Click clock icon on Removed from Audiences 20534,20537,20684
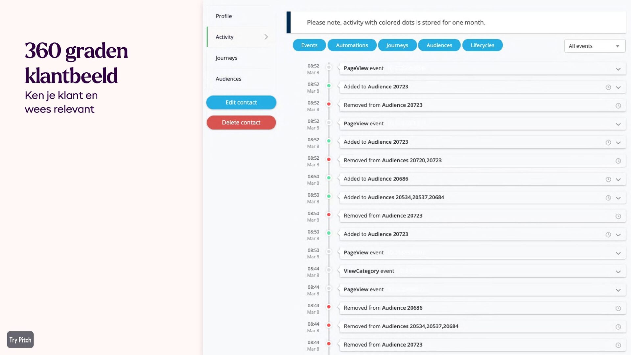 point(618,327)
